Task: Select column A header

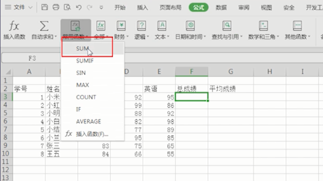Action: (x=29, y=72)
